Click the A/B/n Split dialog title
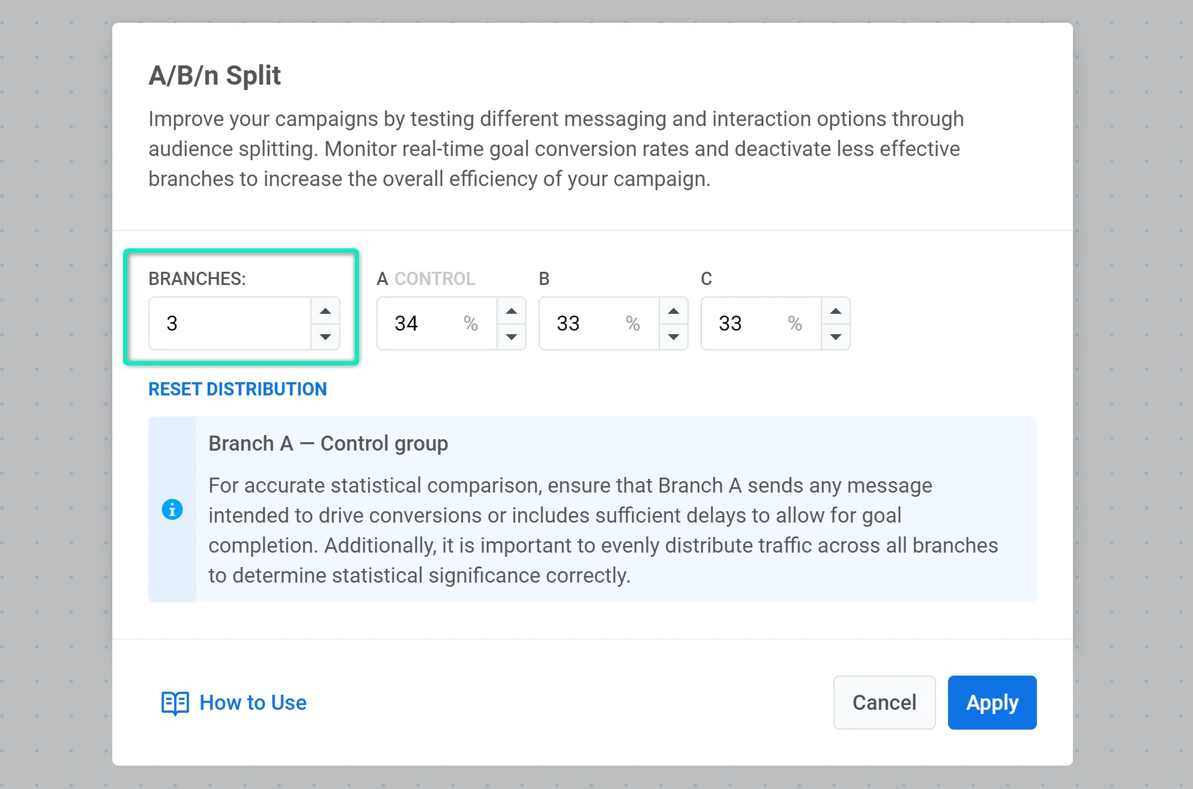Viewport: 1193px width, 789px height. (214, 76)
